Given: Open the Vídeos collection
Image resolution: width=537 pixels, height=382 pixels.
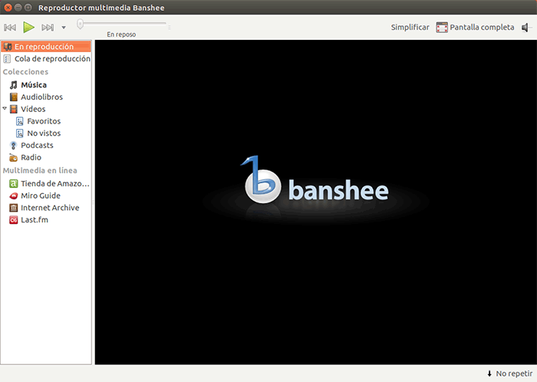Looking at the screenshot, I should (33, 109).
